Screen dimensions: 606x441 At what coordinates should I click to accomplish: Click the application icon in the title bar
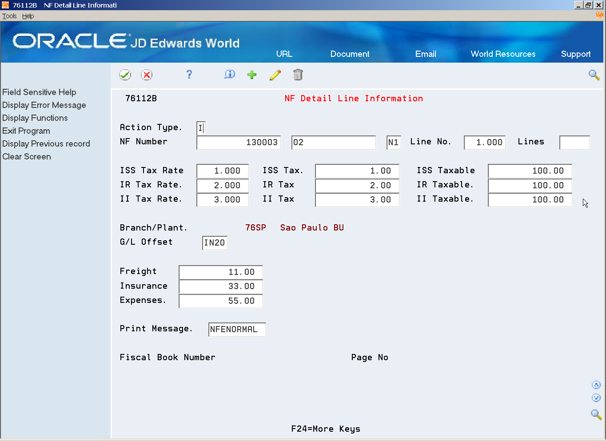pyautogui.click(x=5, y=5)
